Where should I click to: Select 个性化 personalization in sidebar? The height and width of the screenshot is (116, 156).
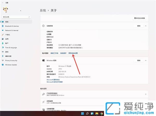(x=8, y=35)
